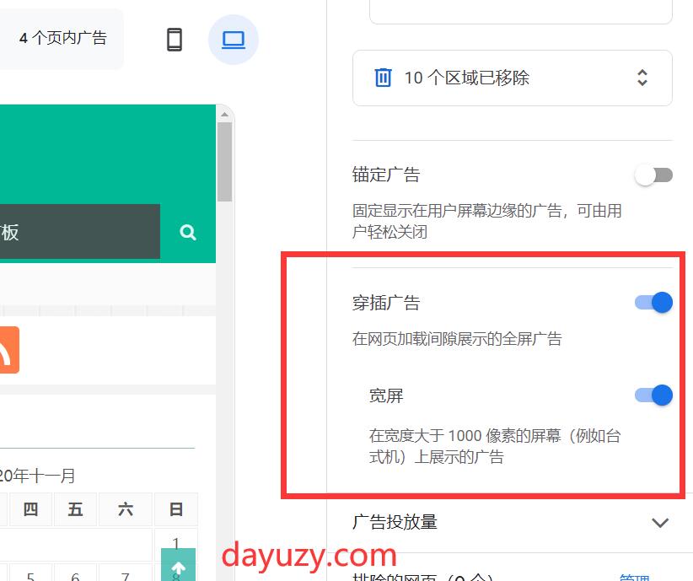Switch preview to desktop view

pyautogui.click(x=233, y=39)
